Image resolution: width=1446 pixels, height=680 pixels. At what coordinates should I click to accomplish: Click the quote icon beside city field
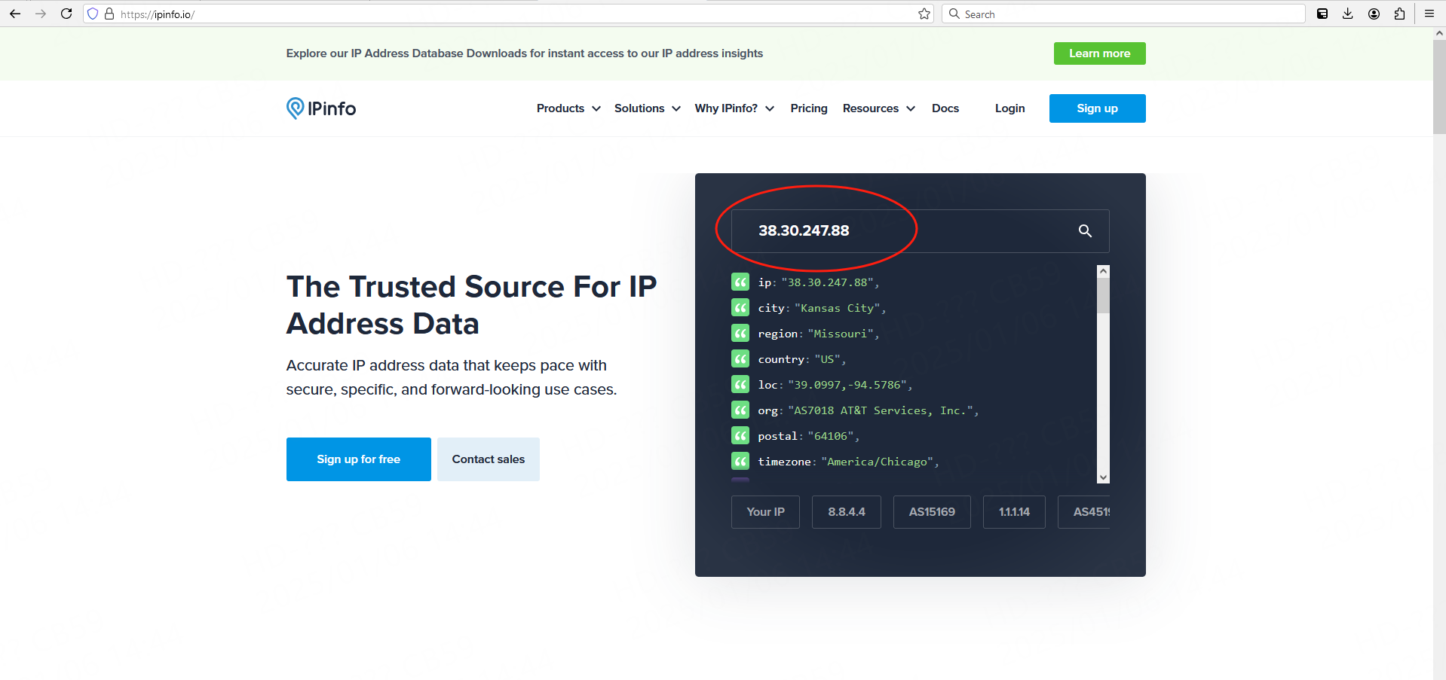740,308
